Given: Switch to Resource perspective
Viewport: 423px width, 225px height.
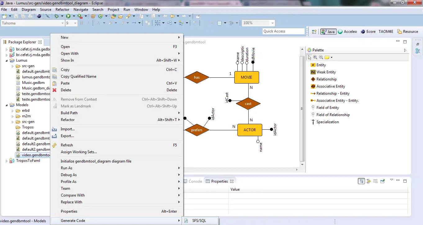Looking at the screenshot, I should (x=407, y=32).
